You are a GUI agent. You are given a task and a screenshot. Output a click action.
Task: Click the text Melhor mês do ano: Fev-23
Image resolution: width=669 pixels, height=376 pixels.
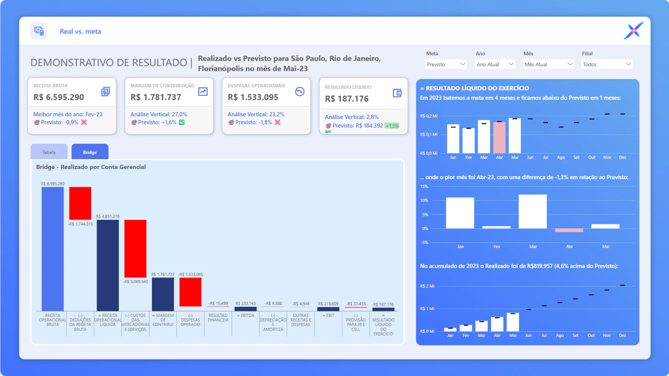coord(68,114)
